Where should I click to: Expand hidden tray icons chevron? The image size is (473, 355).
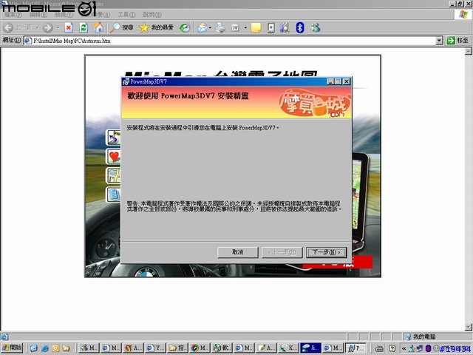pyautogui.click(x=404, y=348)
